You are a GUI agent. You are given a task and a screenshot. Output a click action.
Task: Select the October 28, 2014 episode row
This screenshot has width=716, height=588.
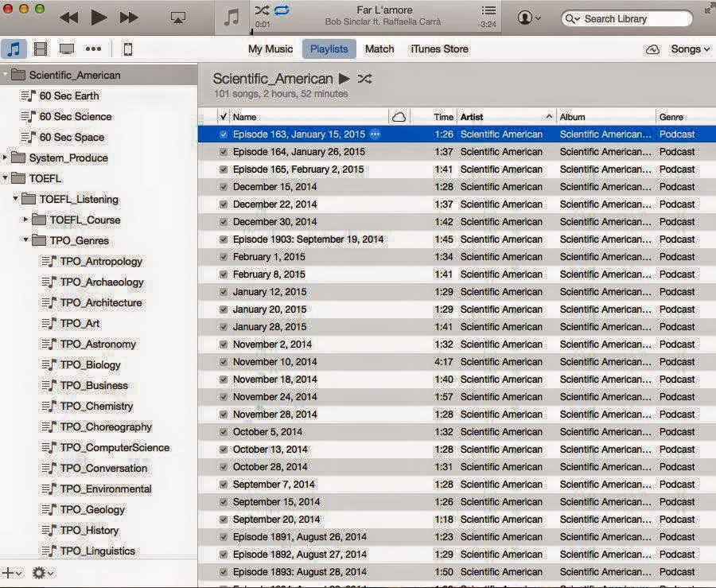pos(457,467)
